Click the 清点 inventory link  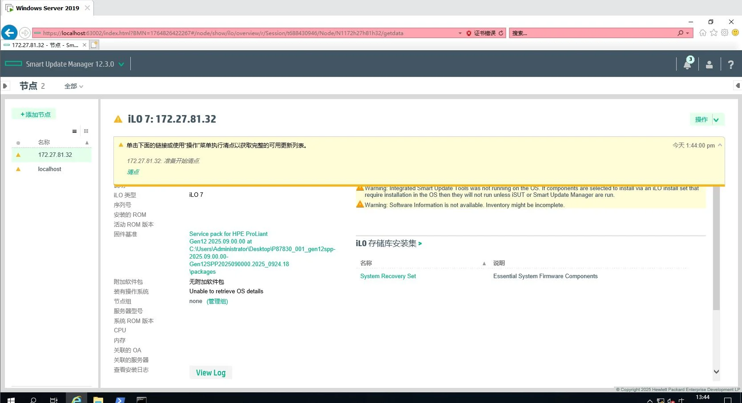pyautogui.click(x=133, y=172)
